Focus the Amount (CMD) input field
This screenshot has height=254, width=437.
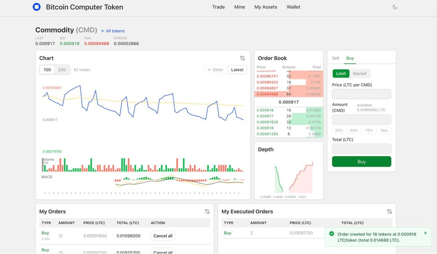362,120
